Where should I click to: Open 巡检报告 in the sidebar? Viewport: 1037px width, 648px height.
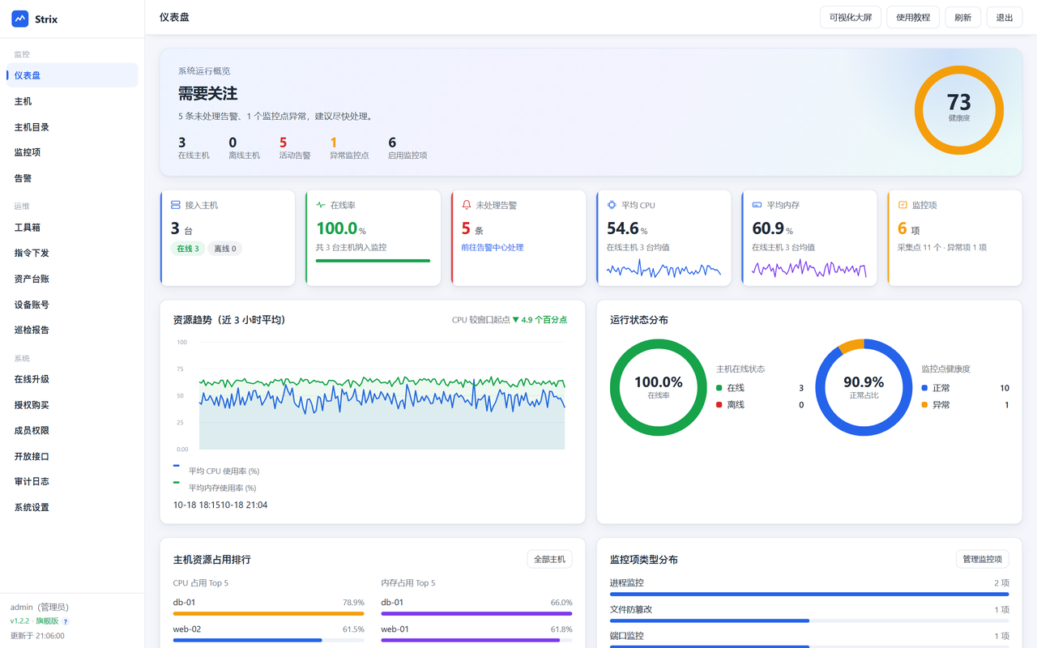point(72,330)
